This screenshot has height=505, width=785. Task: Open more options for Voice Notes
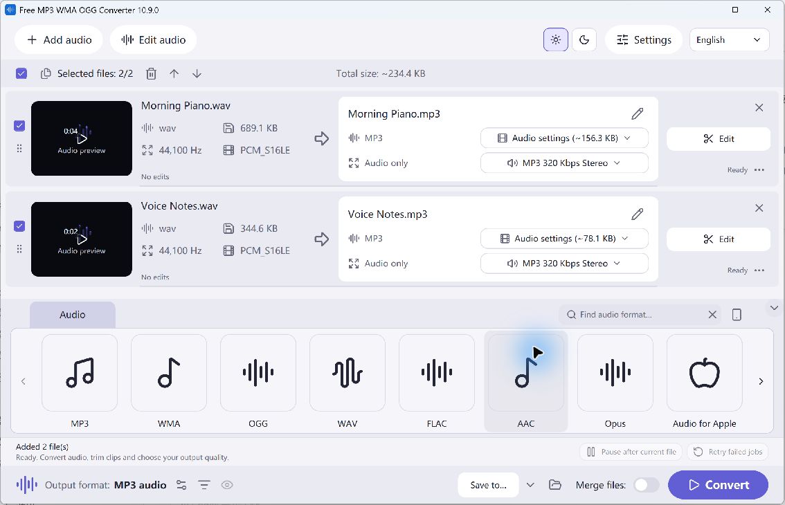(759, 270)
